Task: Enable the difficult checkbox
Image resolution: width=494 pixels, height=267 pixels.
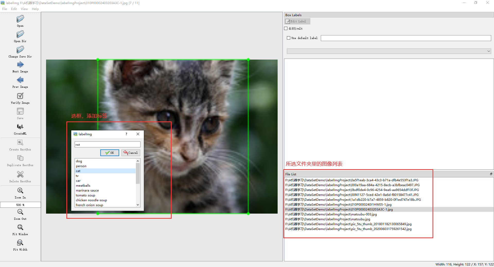Action: coord(286,28)
